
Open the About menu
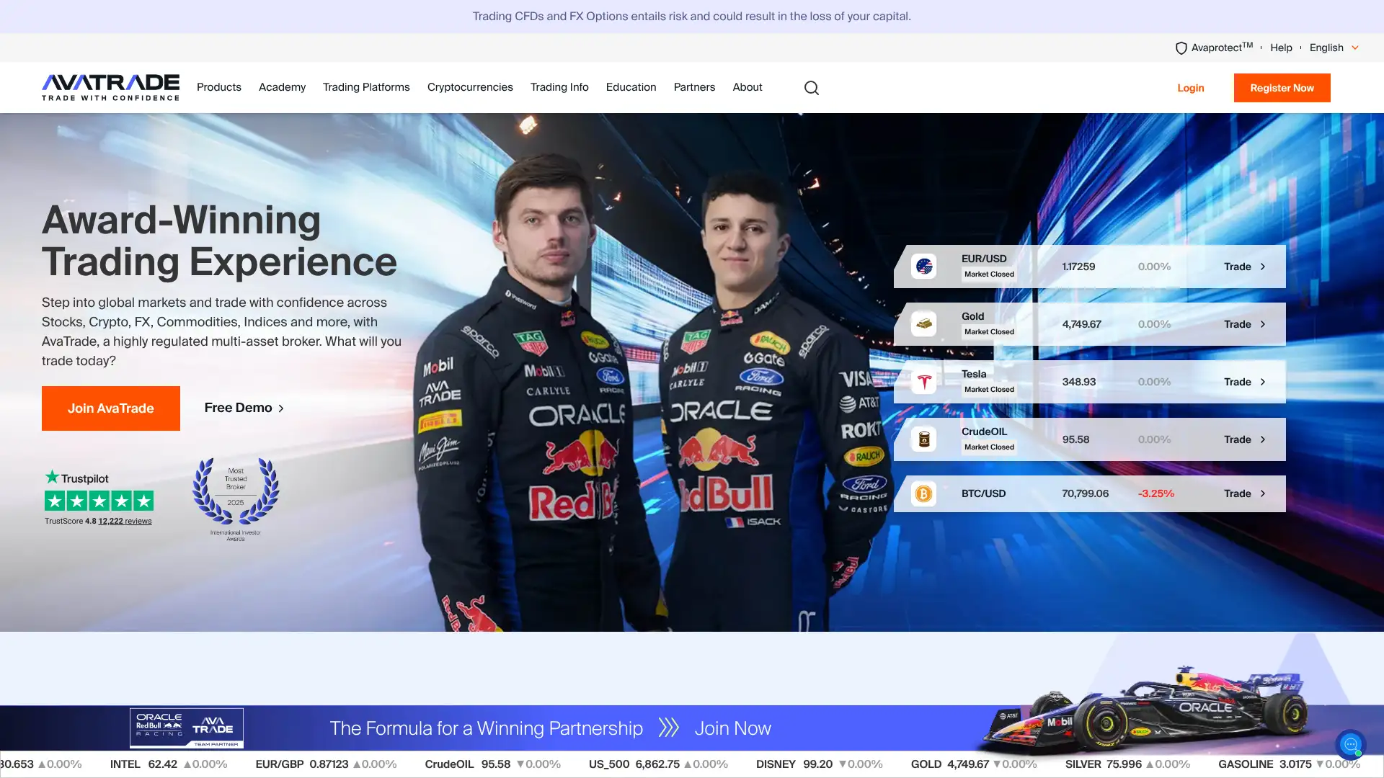coord(748,87)
